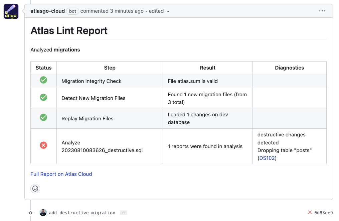Click the Analyzed migrations text

click(x=55, y=50)
